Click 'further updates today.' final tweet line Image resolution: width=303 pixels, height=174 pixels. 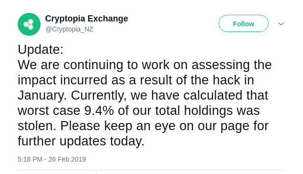point(81,141)
